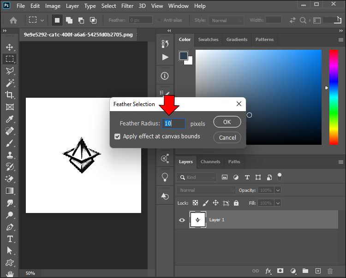Create a new layer
Image resolution: width=346 pixels, height=278 pixels.
coord(318,271)
